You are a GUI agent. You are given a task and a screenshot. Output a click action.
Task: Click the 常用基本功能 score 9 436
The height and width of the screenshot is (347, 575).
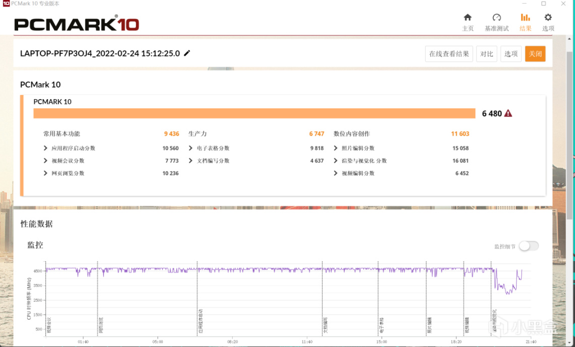(x=172, y=134)
